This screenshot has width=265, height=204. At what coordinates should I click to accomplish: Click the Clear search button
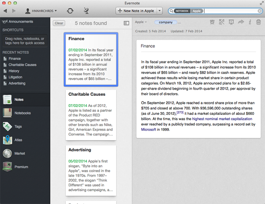59,23
